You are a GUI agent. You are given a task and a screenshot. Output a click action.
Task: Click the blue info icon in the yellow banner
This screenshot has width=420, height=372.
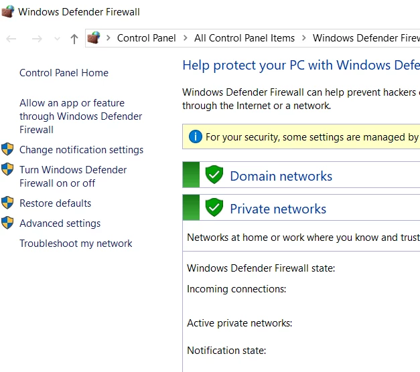(196, 136)
